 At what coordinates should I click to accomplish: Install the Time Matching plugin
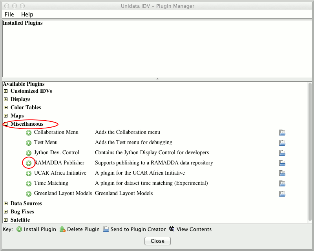(29, 183)
